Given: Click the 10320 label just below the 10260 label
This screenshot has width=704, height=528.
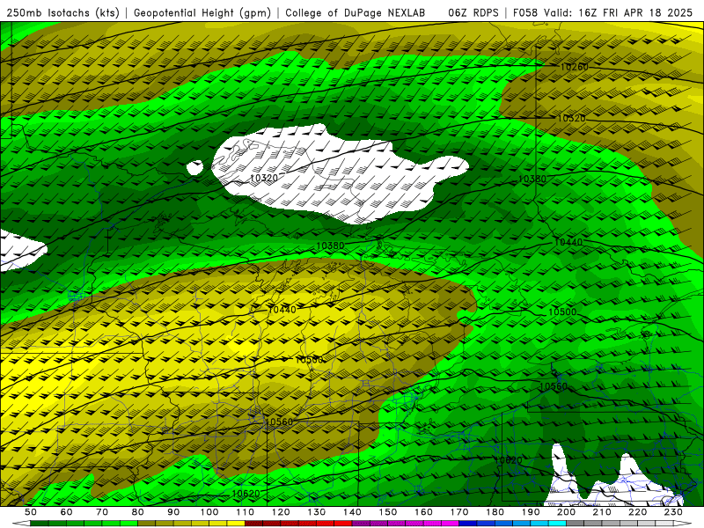Looking at the screenshot, I should coord(571,118).
